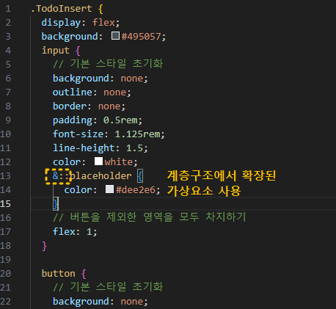The image size is (336, 309).
Task: Click line number 1 in gutter
Action: (x=8, y=9)
